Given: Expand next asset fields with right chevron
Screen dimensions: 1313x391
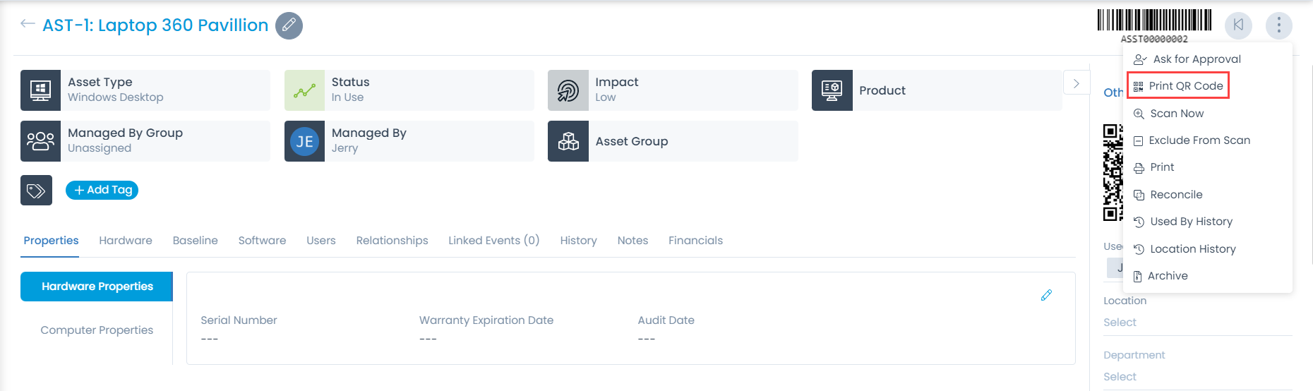Looking at the screenshot, I should [x=1076, y=83].
